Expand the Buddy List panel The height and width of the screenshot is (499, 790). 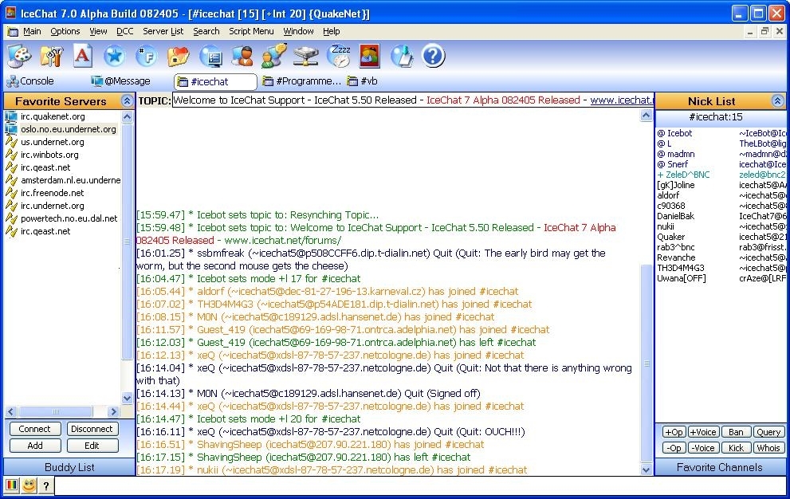point(69,467)
